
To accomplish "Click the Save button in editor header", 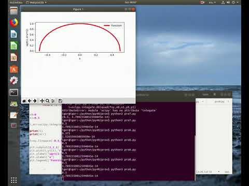I will 205,95.
